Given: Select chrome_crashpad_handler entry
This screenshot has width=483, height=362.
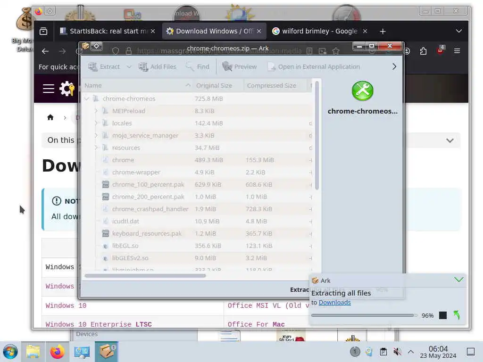Looking at the screenshot, I should pyautogui.click(x=198, y=209).
